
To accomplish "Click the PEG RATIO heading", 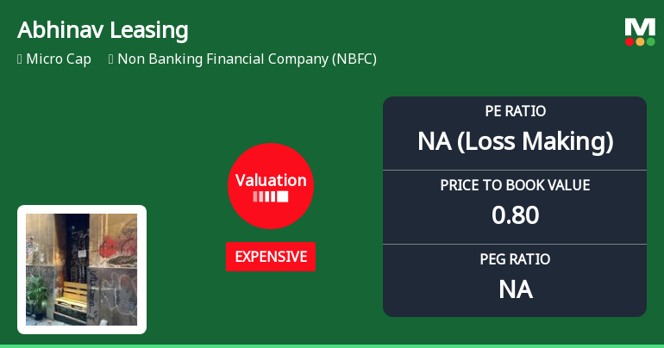I will (515, 258).
